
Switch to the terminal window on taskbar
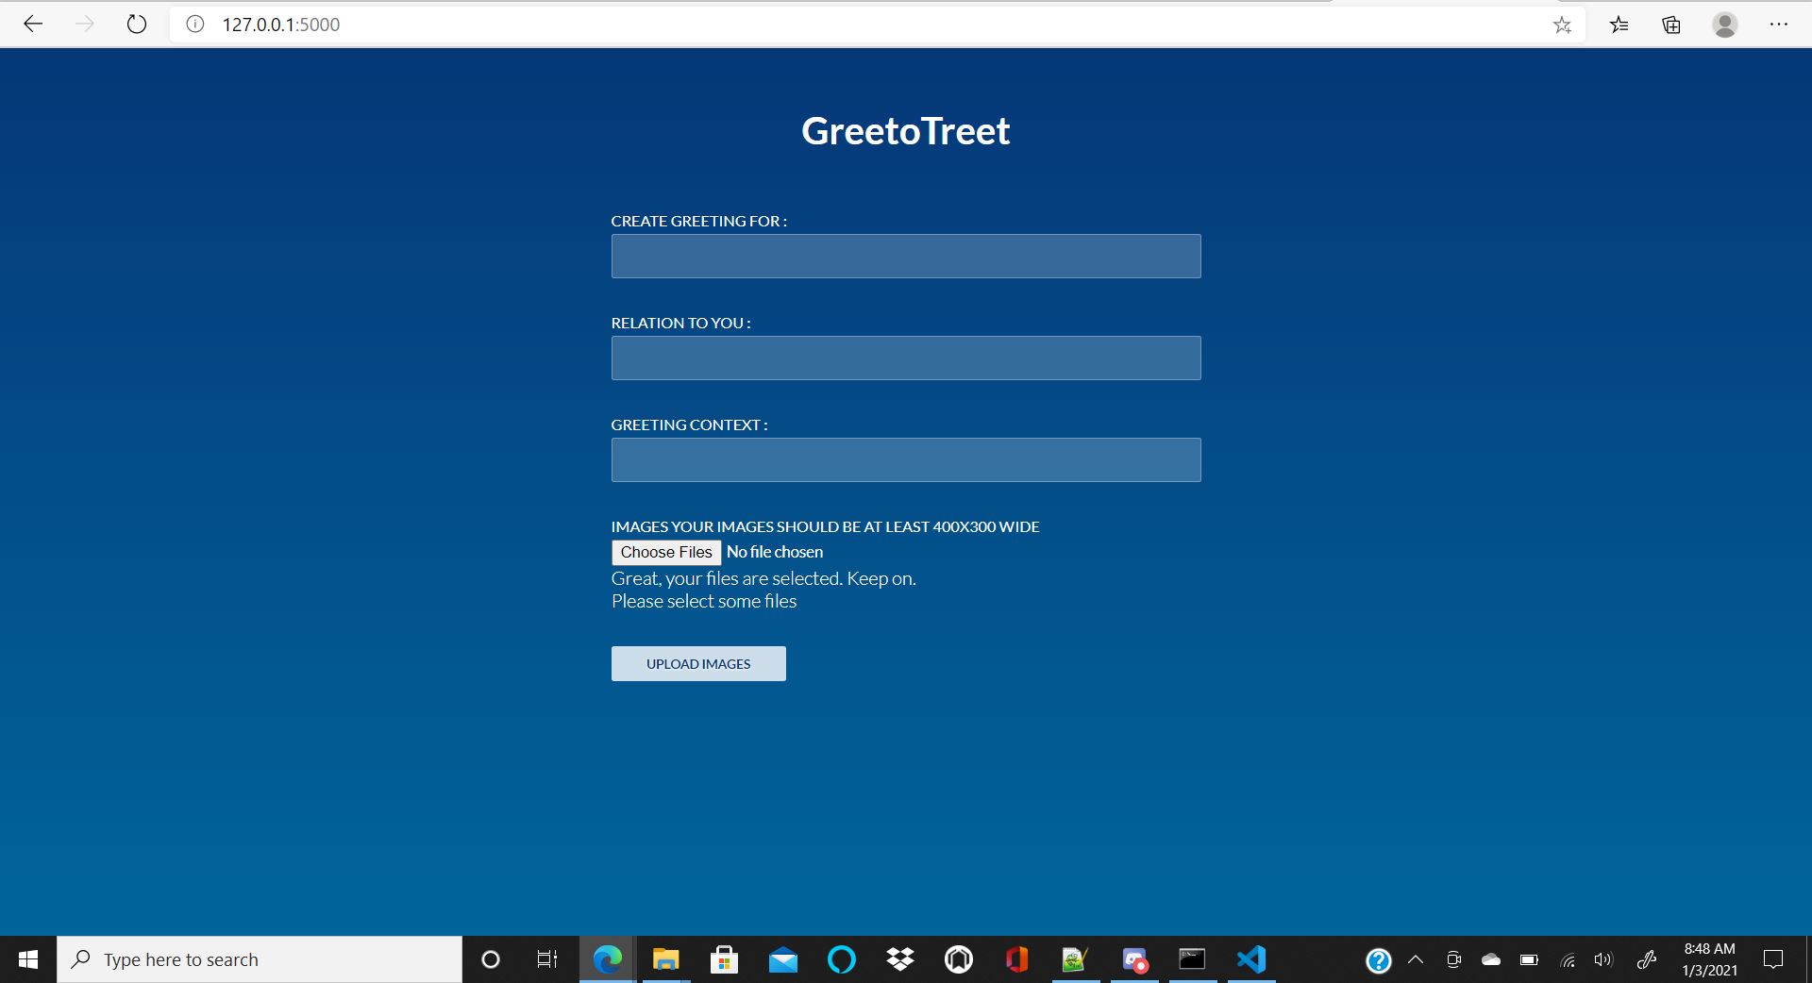tap(1192, 959)
